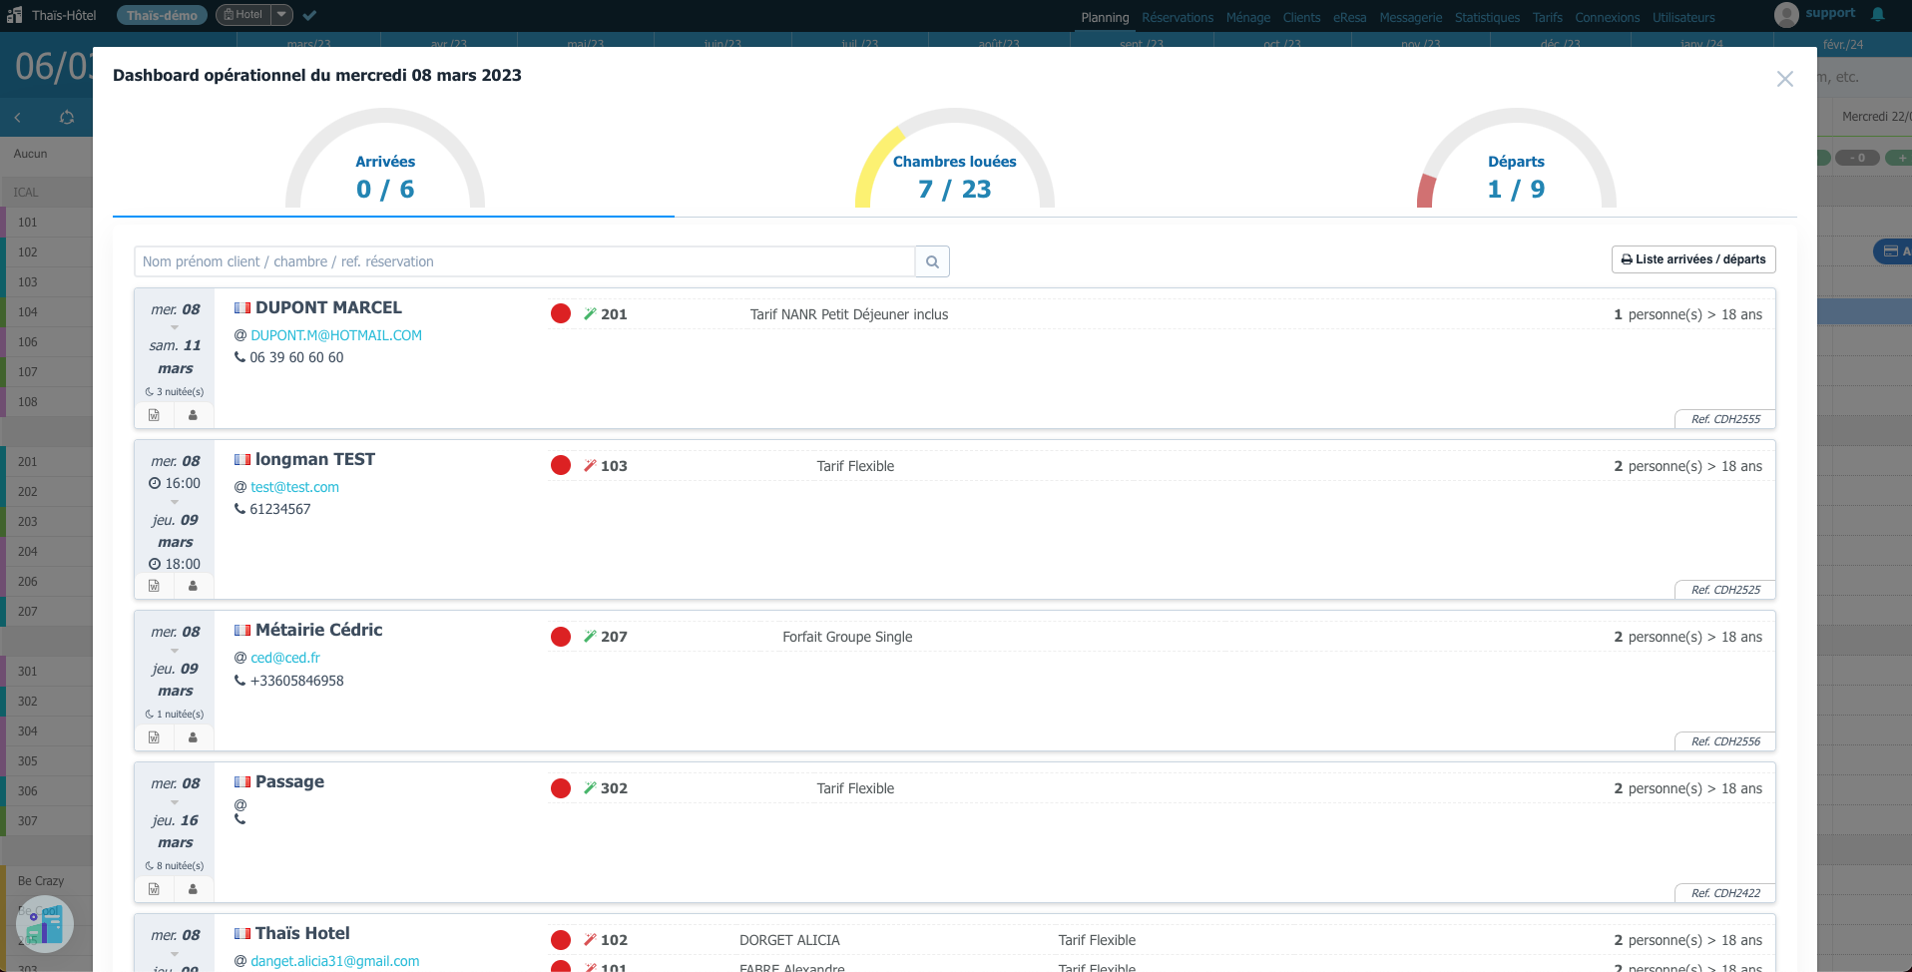Click the checkmark icon next to Hotel selector
This screenshot has height=972, width=1912.
pos(309,15)
